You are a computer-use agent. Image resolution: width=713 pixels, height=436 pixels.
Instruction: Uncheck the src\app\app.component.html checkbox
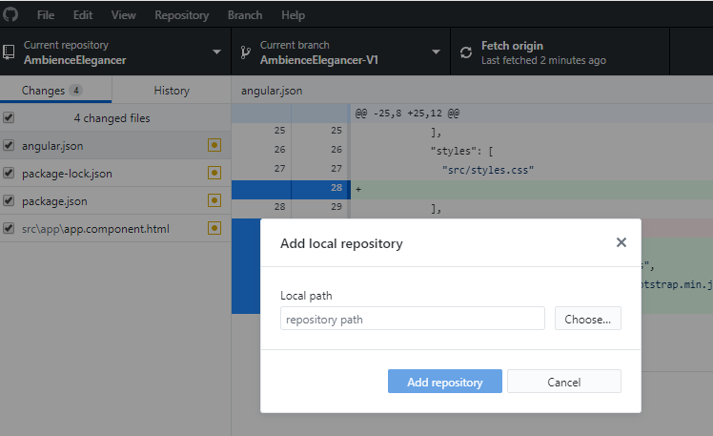pyautogui.click(x=9, y=228)
